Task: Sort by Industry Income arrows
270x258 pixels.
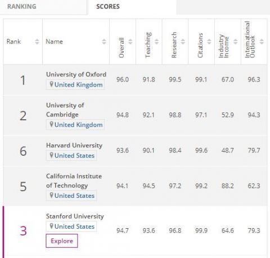Action: pos(235,42)
